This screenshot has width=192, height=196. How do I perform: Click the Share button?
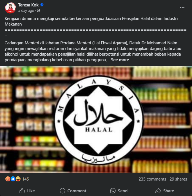[x=165, y=191]
